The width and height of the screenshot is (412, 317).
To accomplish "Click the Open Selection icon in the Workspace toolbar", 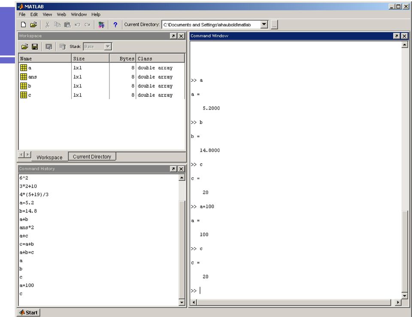I will (48, 47).
